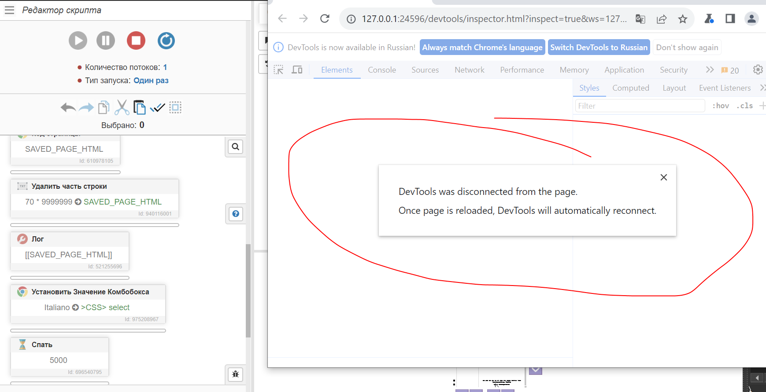Click the blue restart script icon
766x392 pixels.
(166, 40)
